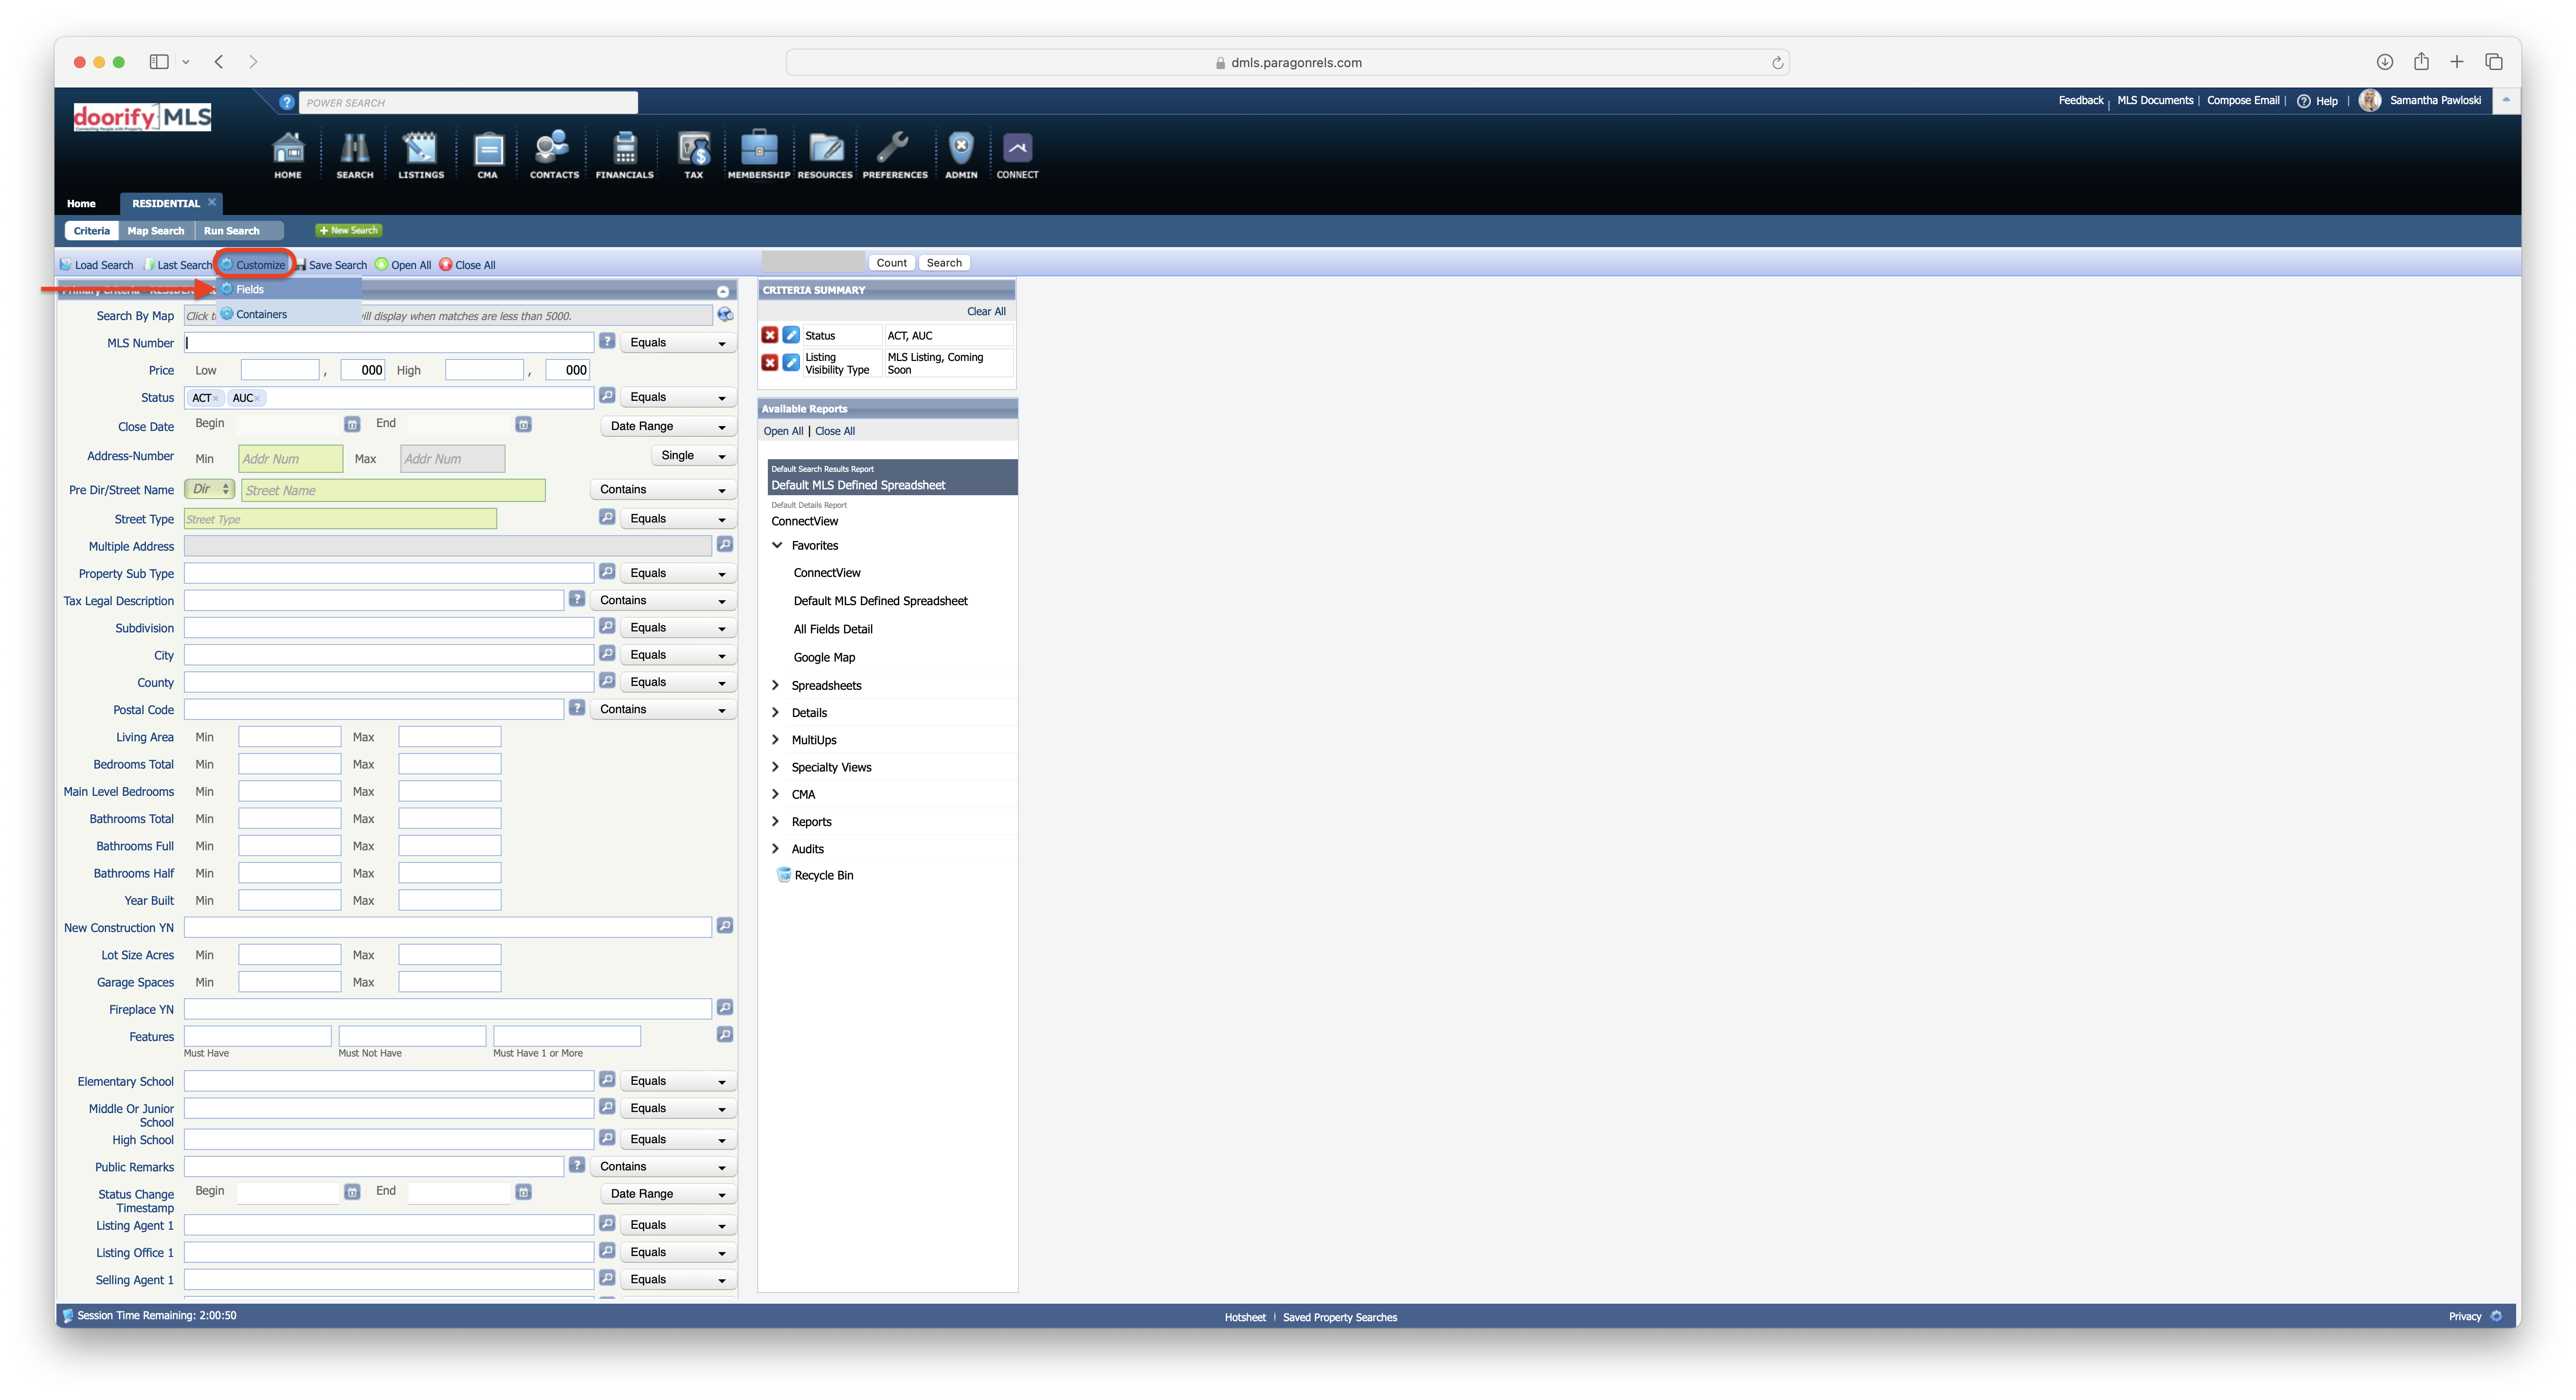
Task: Open the MEMBERSHIP briefcase icon
Action: pyautogui.click(x=759, y=155)
